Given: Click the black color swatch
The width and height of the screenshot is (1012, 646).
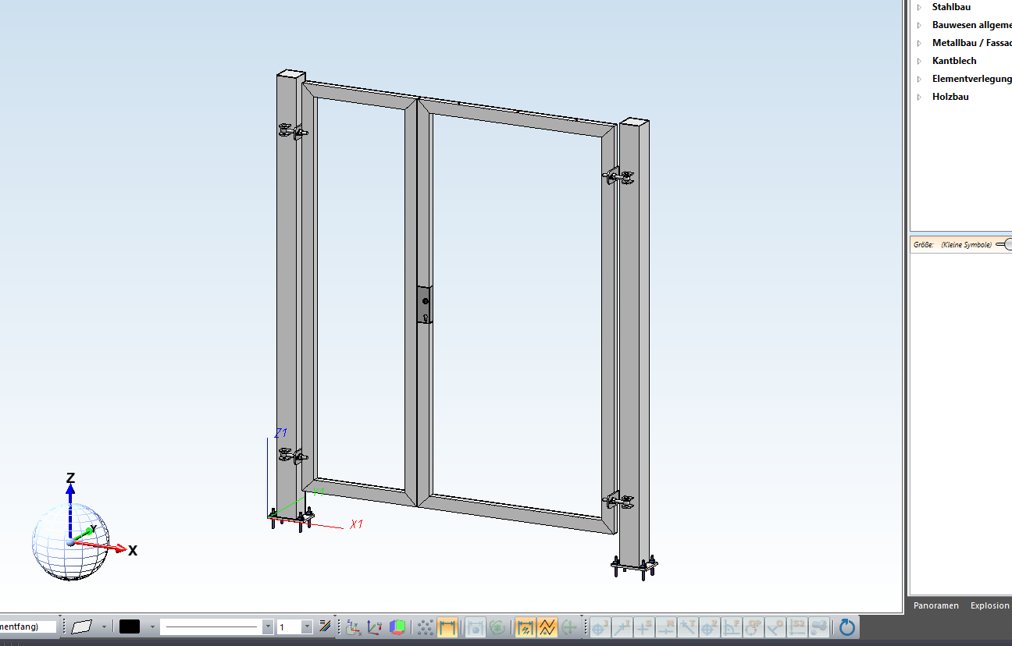Looking at the screenshot, I should pos(130,626).
